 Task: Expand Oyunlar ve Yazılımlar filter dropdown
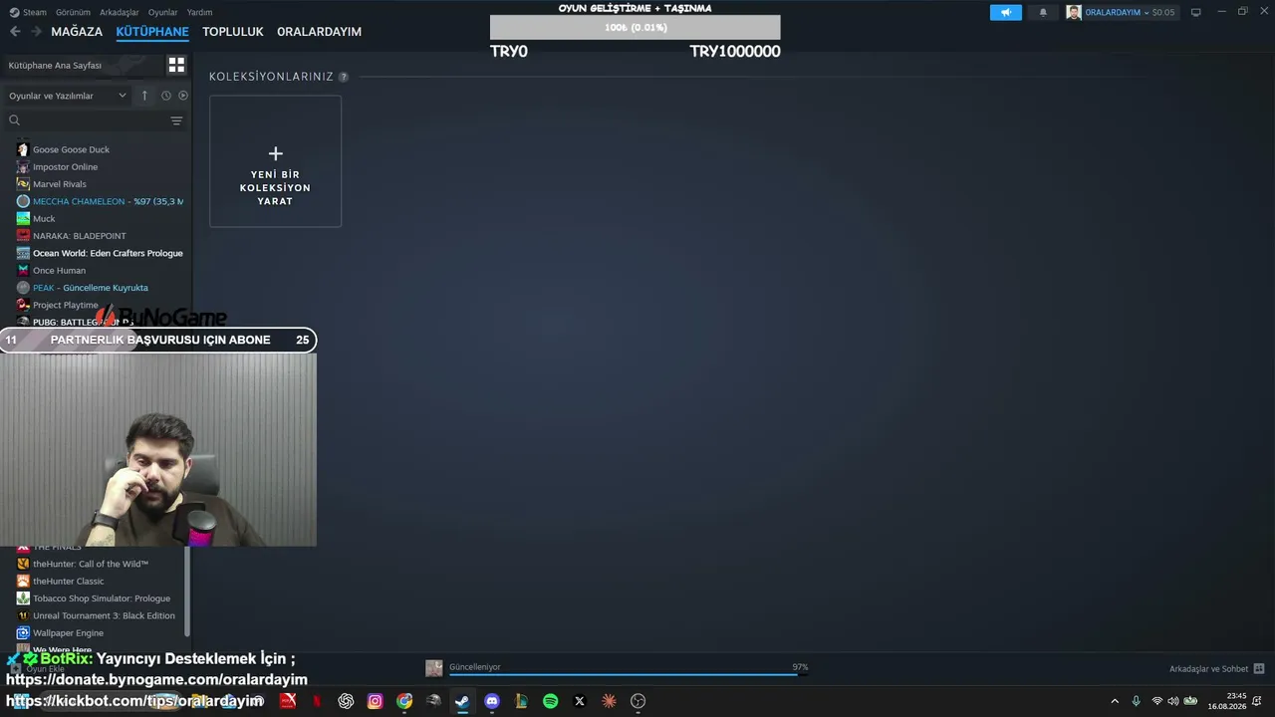click(68, 96)
